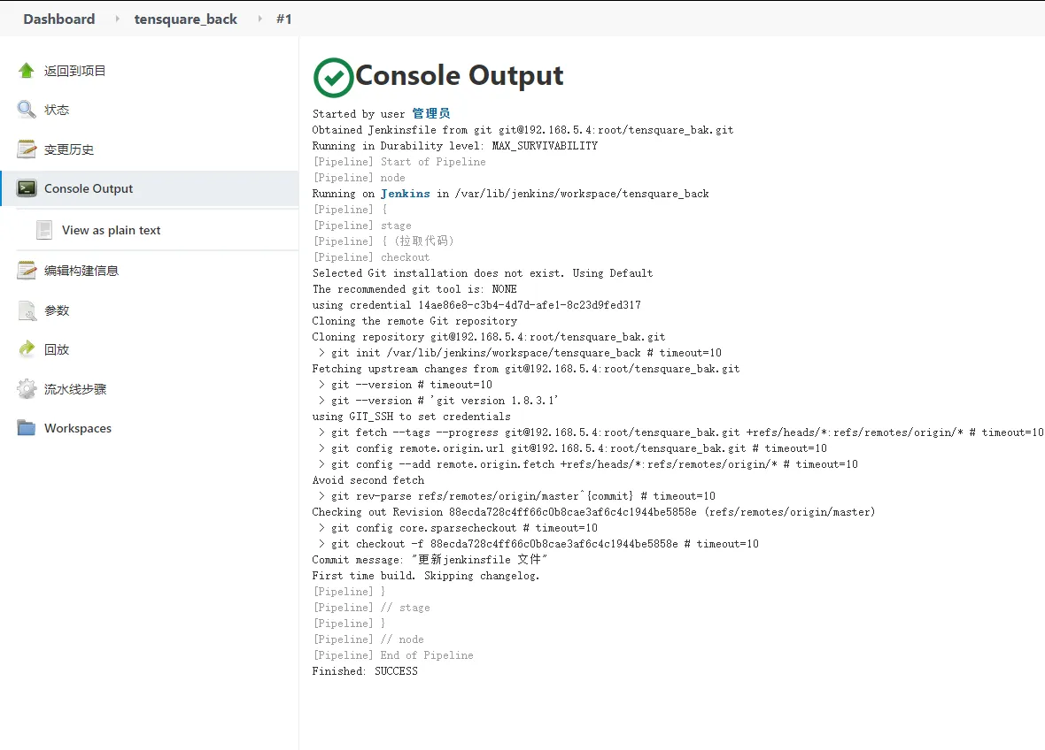Screen dimensions: 1045x750
Task: Select View as plain text
Action: click(x=112, y=230)
